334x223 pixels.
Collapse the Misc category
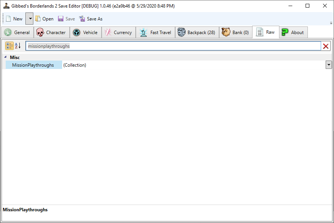(x=5, y=57)
